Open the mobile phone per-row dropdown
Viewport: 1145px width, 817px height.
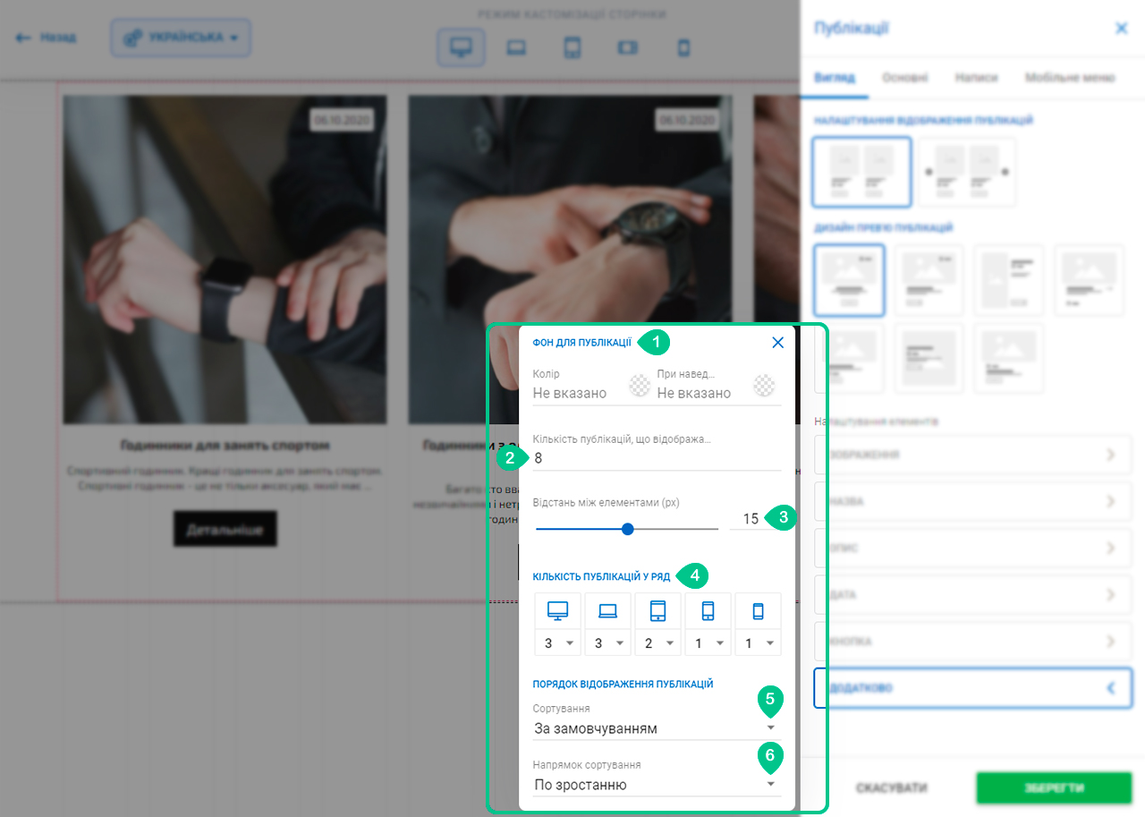coord(758,643)
